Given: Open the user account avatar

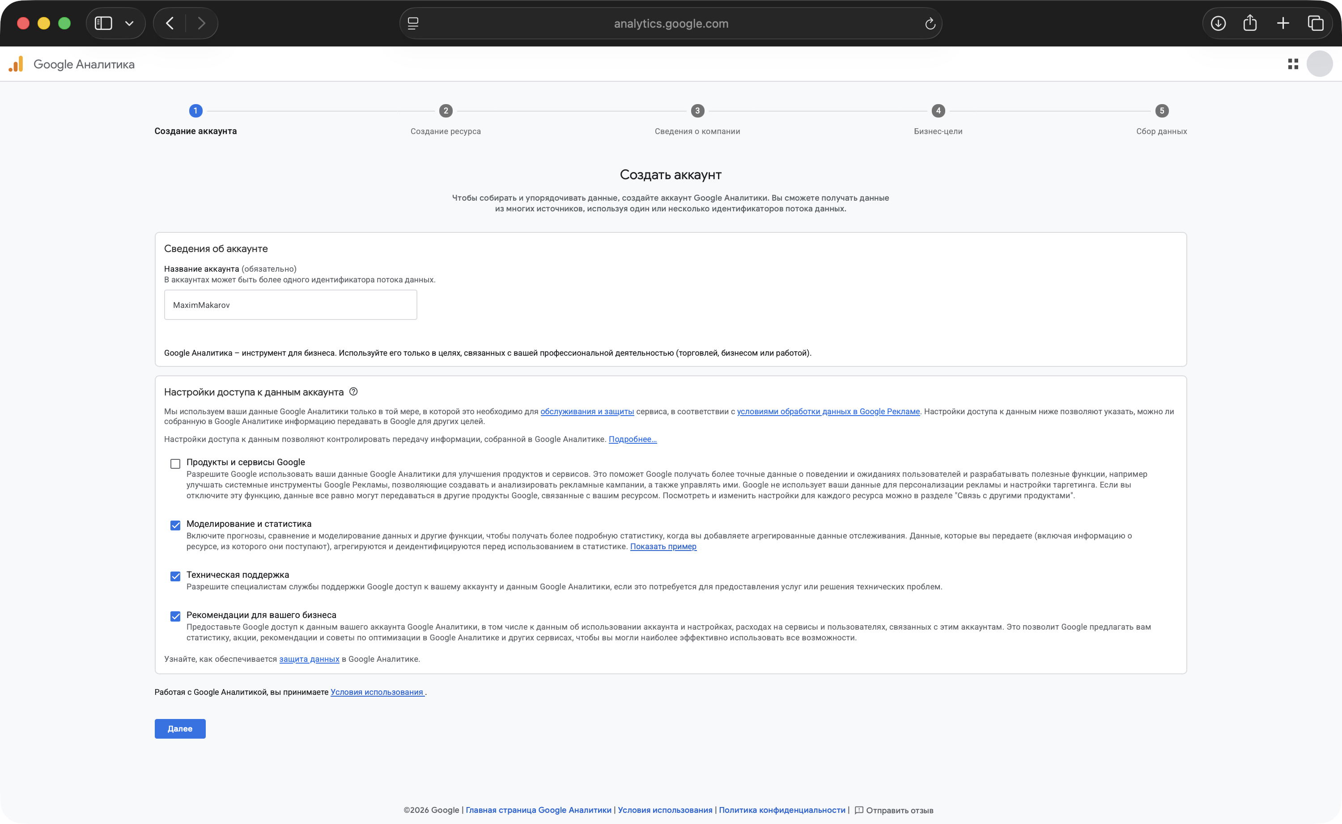Looking at the screenshot, I should [x=1320, y=64].
